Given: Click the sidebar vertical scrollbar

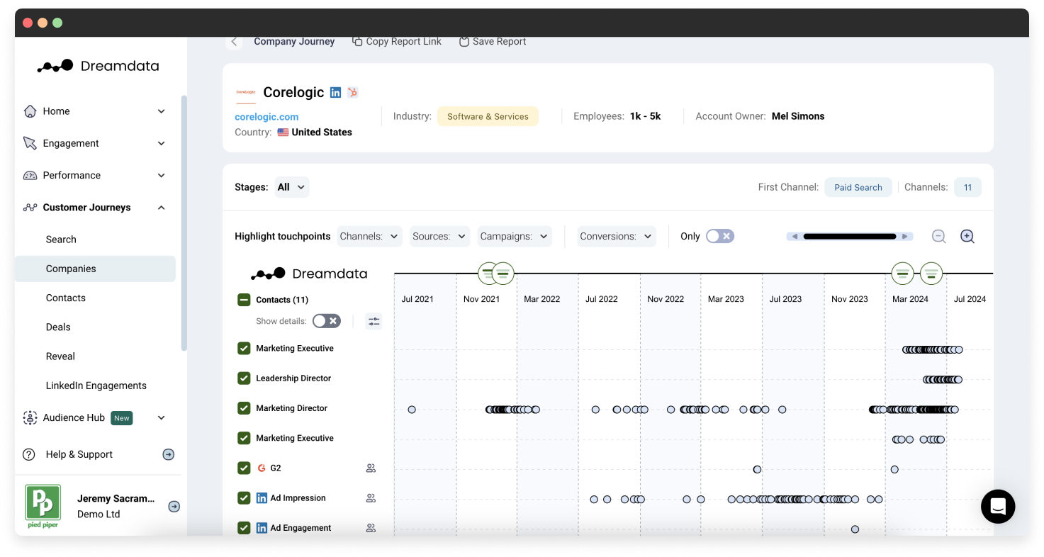Looking at the screenshot, I should (x=184, y=223).
